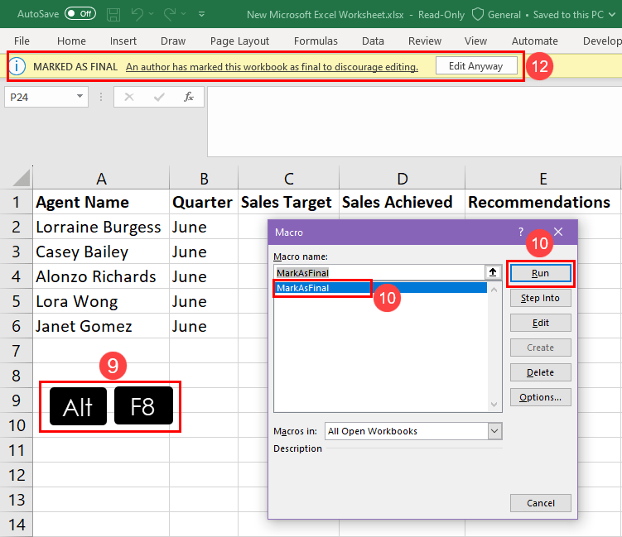
Task: Open Customize Quick Access Toolbar dropdown
Action: [201, 14]
